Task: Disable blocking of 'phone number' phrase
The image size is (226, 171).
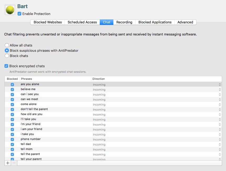Action: pyautogui.click(x=12, y=139)
